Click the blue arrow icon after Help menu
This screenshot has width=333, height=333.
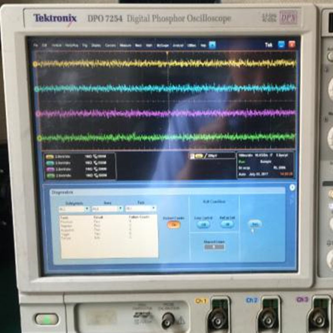pos(212,45)
